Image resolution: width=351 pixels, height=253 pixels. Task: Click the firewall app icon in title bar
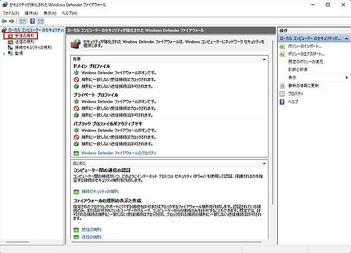pyautogui.click(x=5, y=5)
